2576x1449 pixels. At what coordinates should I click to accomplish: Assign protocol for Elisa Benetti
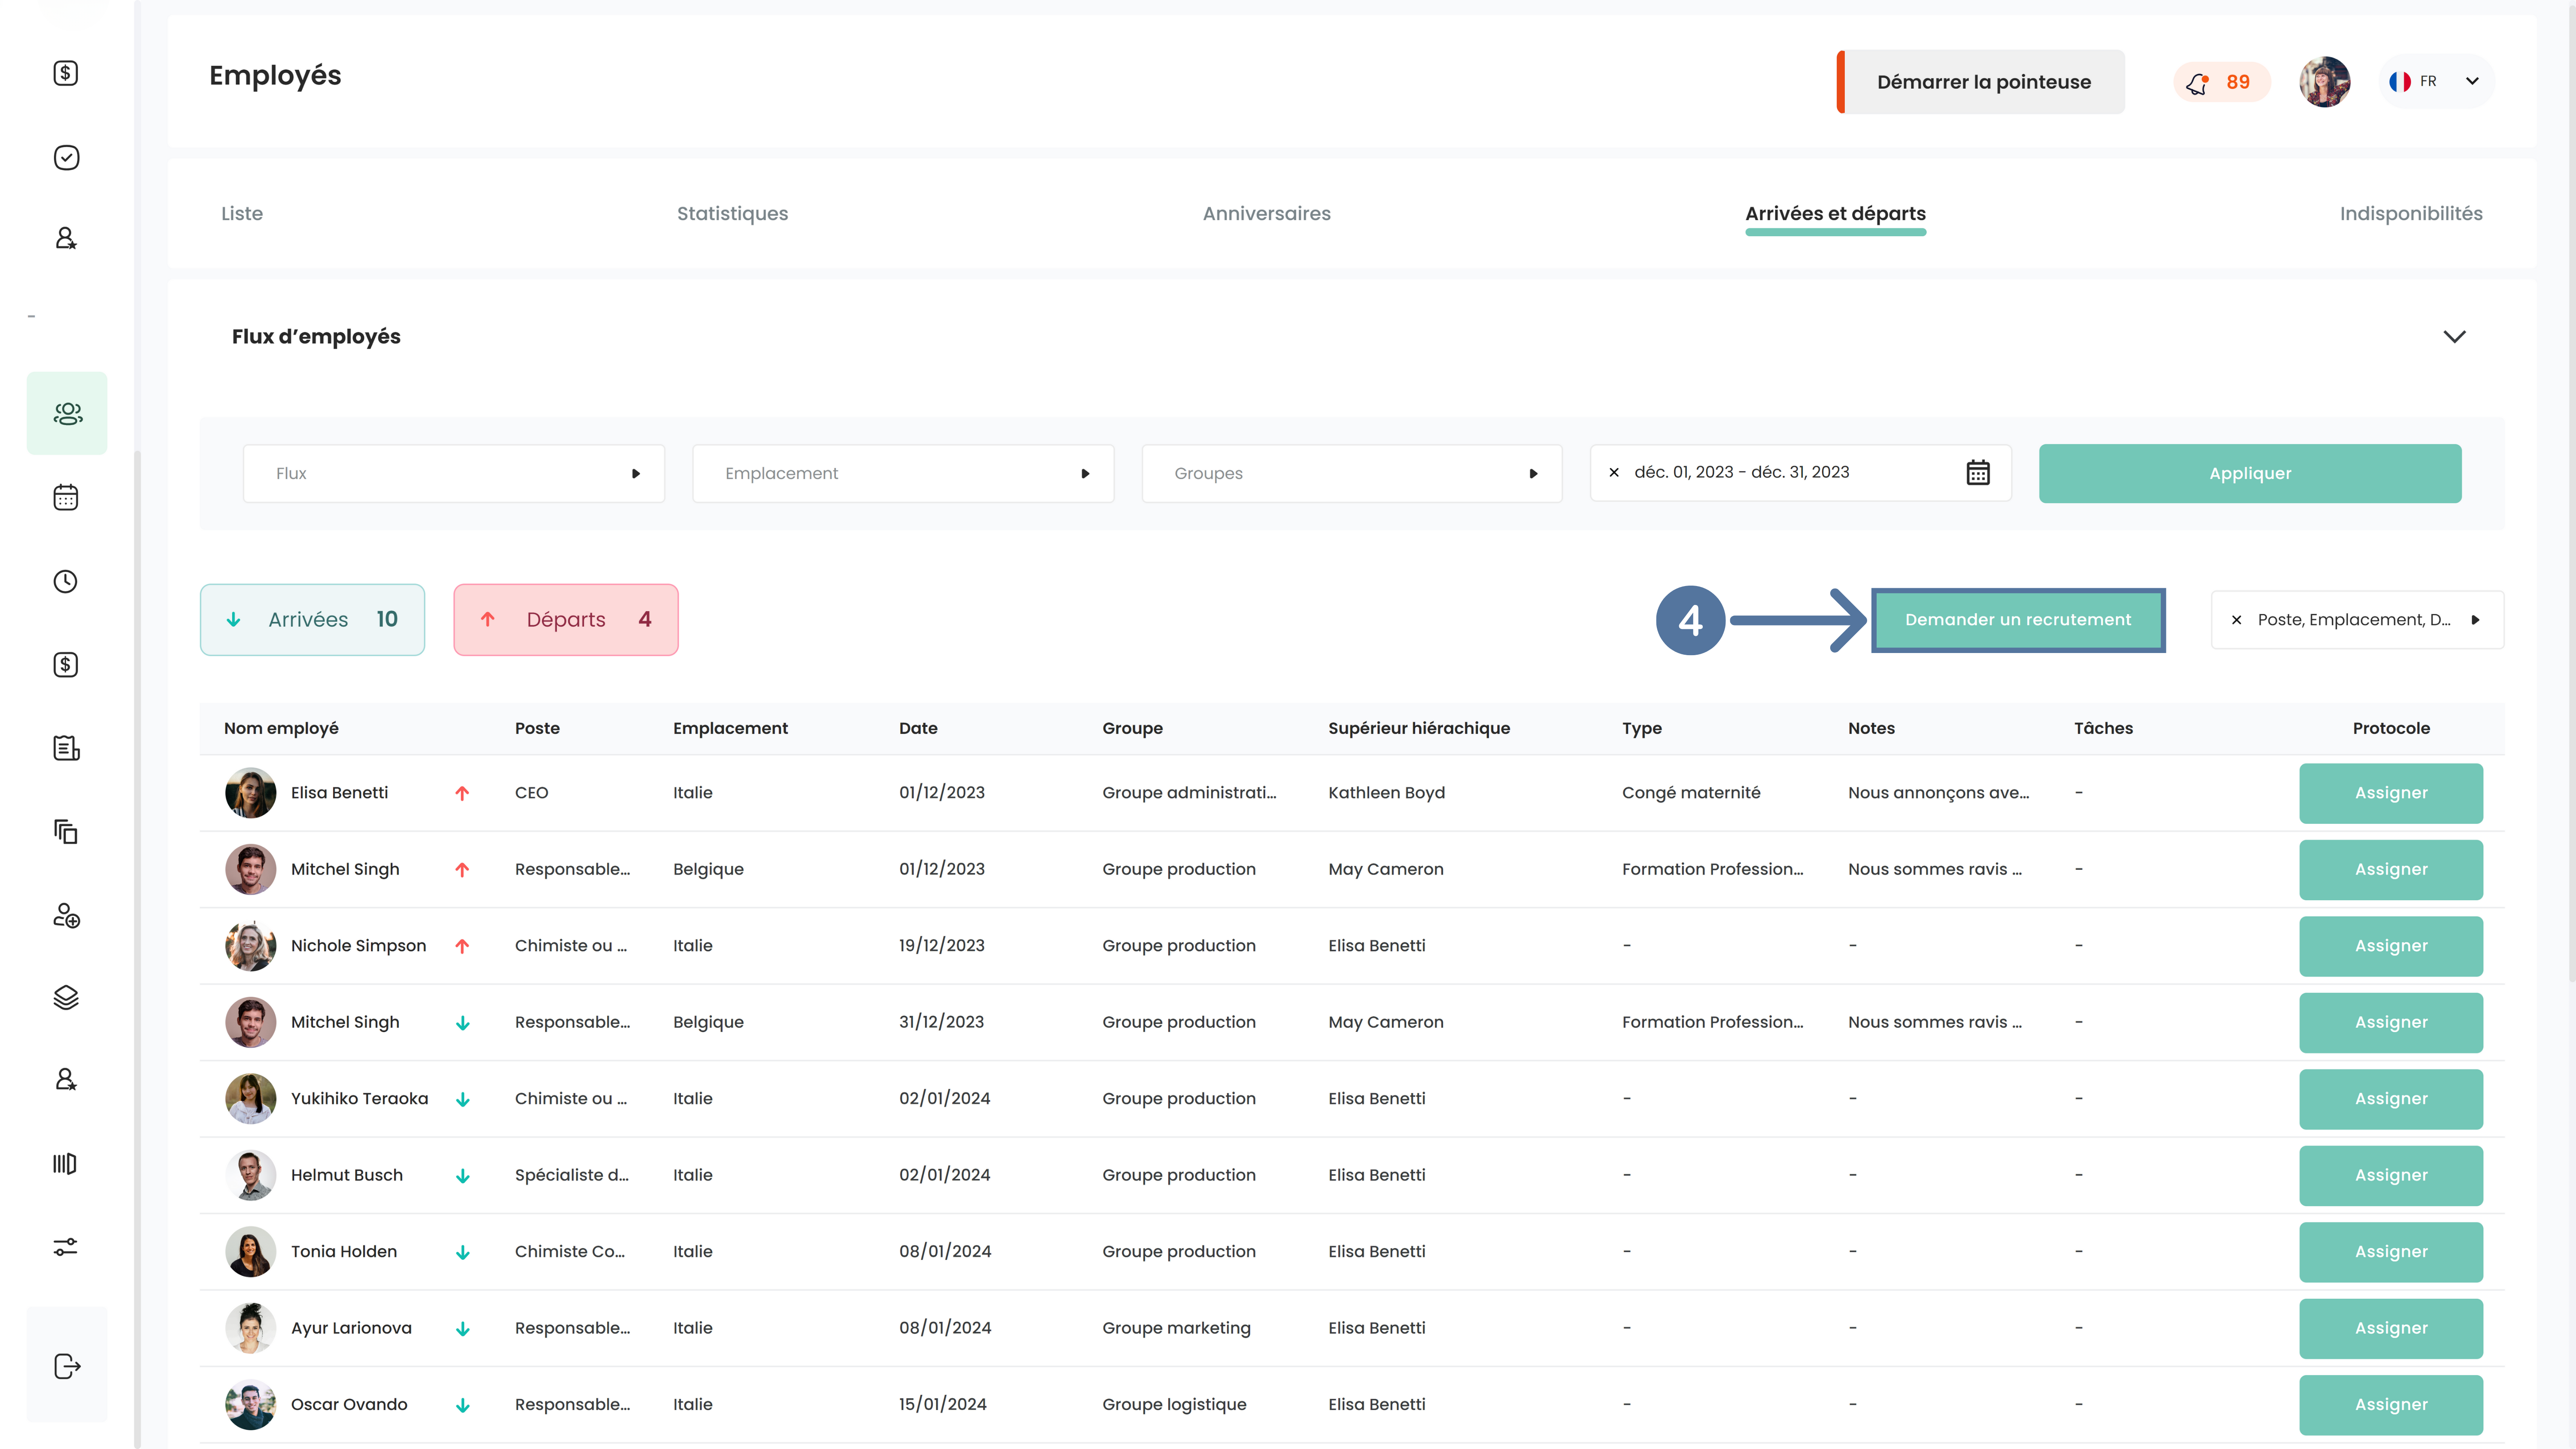(x=2390, y=793)
